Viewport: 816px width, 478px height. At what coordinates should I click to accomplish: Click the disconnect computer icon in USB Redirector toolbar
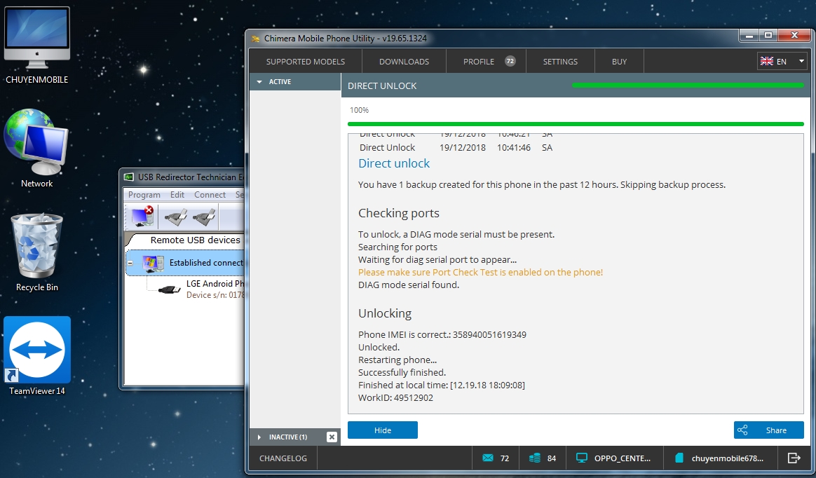pyautogui.click(x=142, y=217)
